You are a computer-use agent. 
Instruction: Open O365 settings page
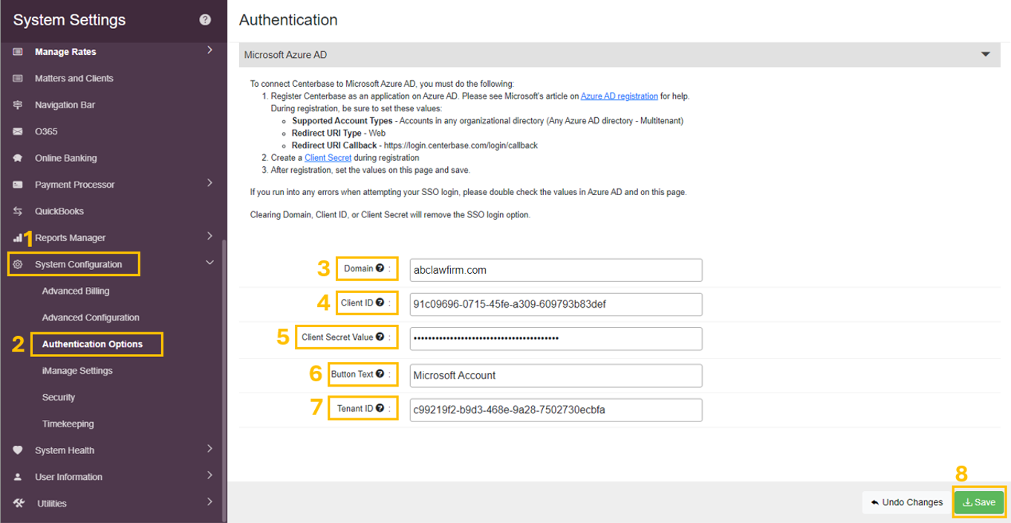pos(46,132)
